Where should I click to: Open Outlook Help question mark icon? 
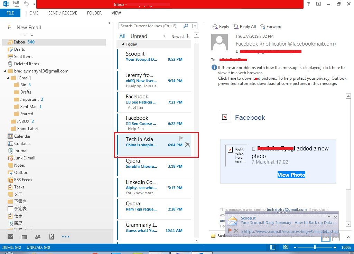click(308, 3)
